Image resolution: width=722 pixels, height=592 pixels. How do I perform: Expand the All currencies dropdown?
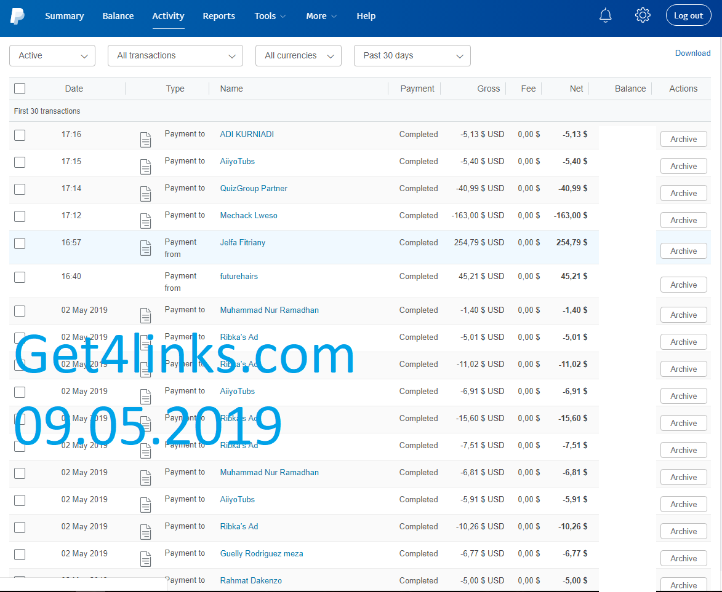click(299, 56)
